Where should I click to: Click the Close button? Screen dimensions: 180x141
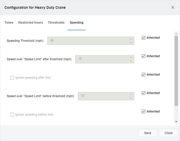pos(168,133)
